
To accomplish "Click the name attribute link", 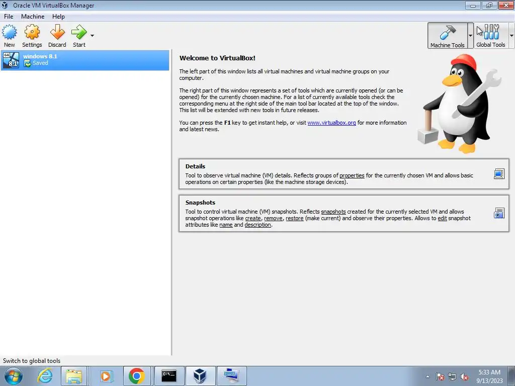I will point(226,225).
